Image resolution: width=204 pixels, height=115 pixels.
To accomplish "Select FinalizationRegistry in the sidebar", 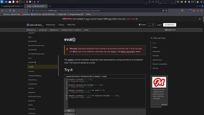I will click(x=35, y=76).
